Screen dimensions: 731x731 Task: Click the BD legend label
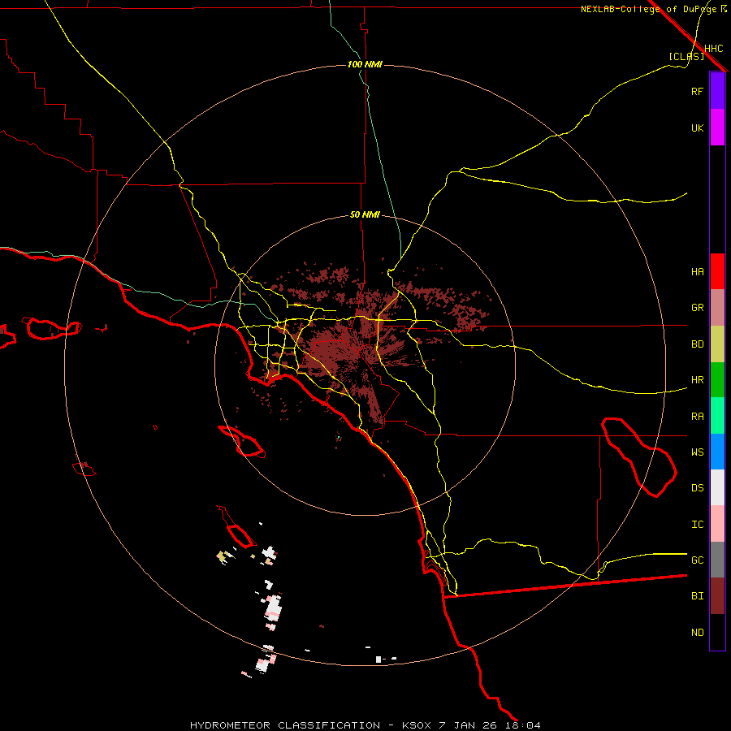point(697,344)
